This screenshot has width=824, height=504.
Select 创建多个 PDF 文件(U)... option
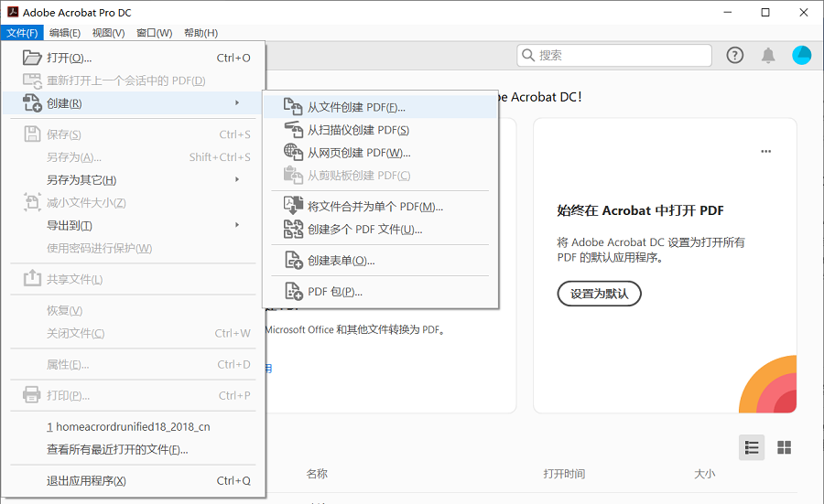pos(380,230)
